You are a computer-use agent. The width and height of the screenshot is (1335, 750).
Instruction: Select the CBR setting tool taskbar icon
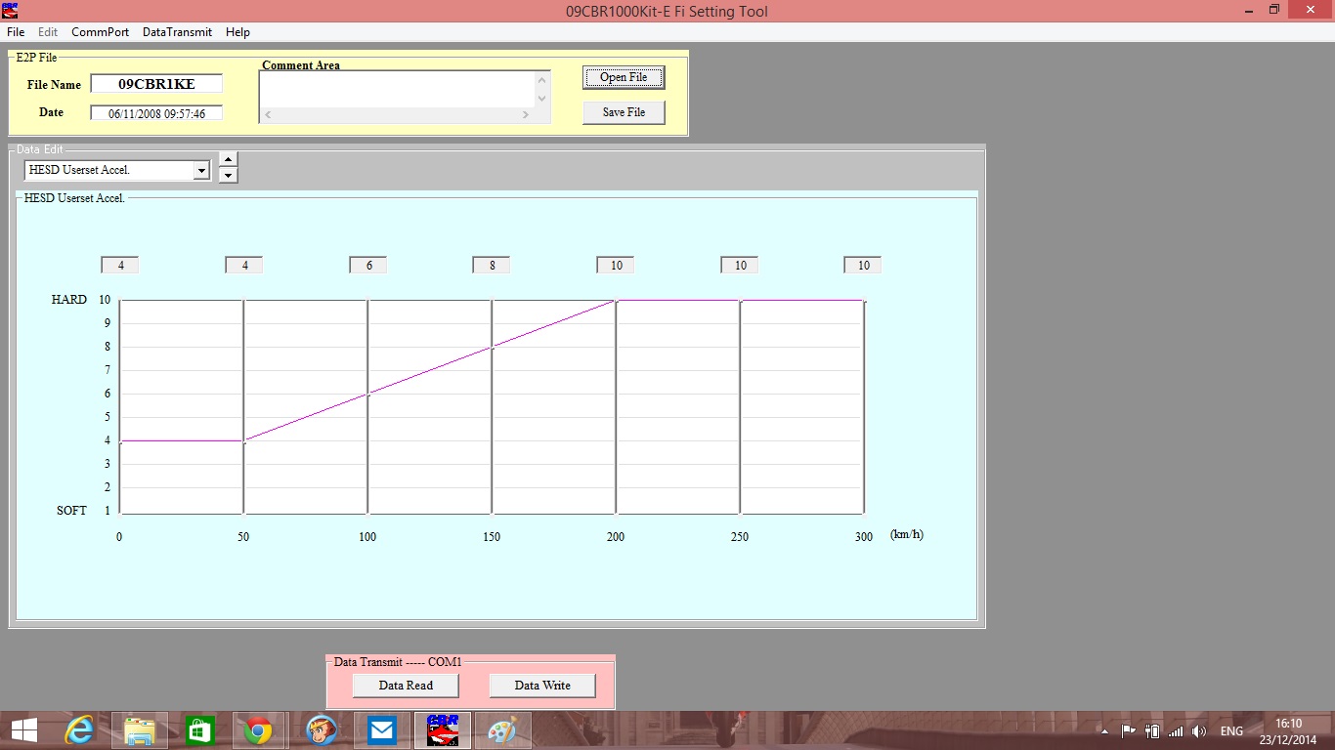[x=443, y=730]
